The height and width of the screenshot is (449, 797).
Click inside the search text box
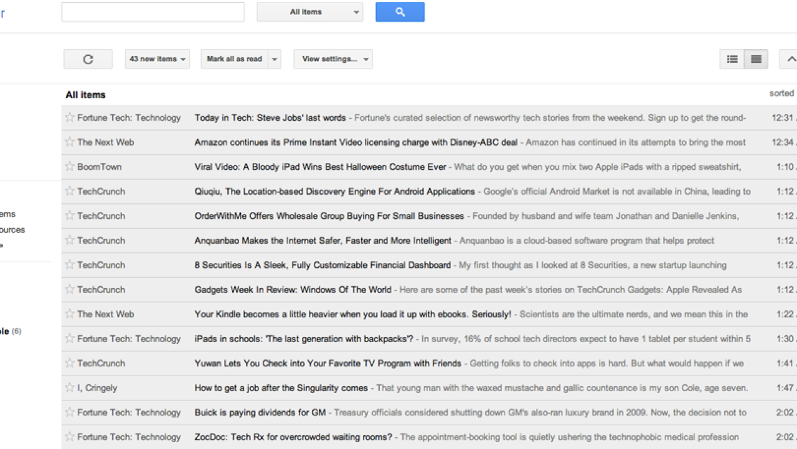click(x=153, y=12)
